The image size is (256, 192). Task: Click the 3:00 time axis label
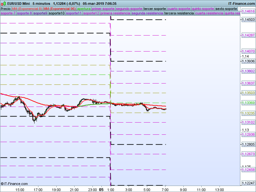129,190
